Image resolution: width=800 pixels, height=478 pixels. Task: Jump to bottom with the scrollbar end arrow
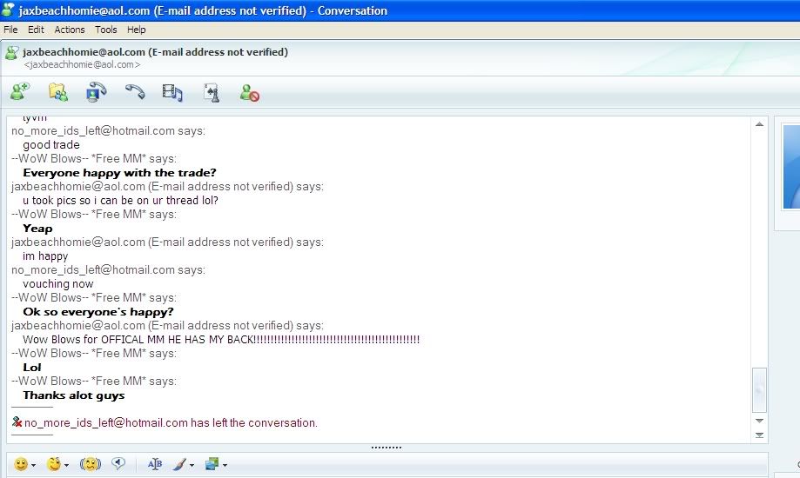click(759, 435)
